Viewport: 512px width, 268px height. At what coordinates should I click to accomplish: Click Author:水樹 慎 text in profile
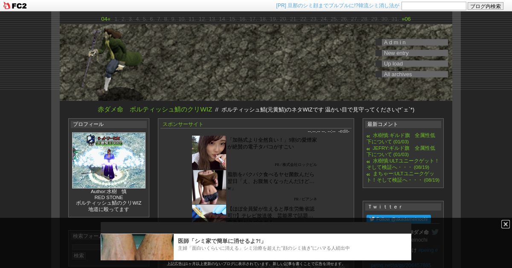tap(109, 191)
